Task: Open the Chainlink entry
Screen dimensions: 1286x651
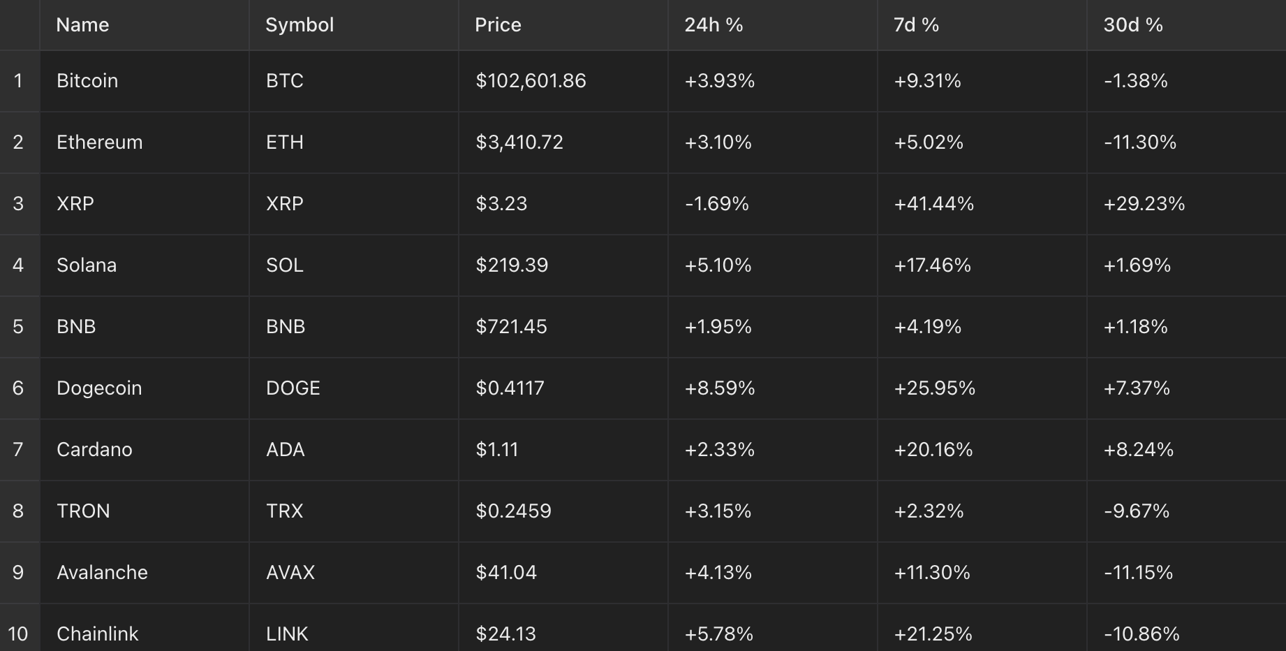Action: 97,634
